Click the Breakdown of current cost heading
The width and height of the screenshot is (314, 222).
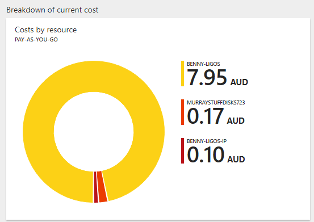coord(52,10)
